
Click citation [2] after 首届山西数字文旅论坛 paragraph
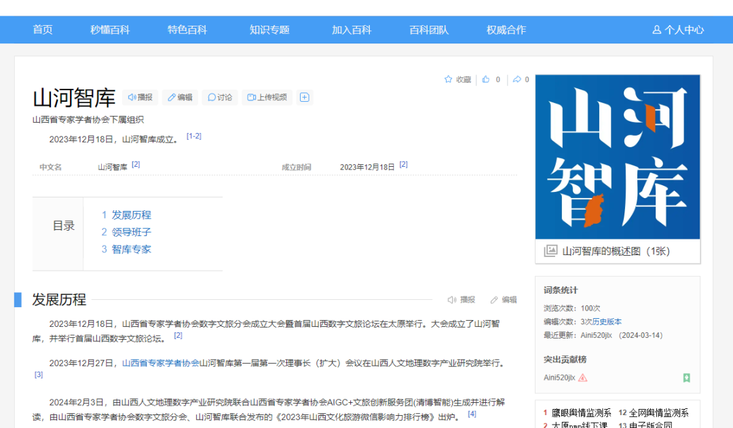pyautogui.click(x=178, y=336)
